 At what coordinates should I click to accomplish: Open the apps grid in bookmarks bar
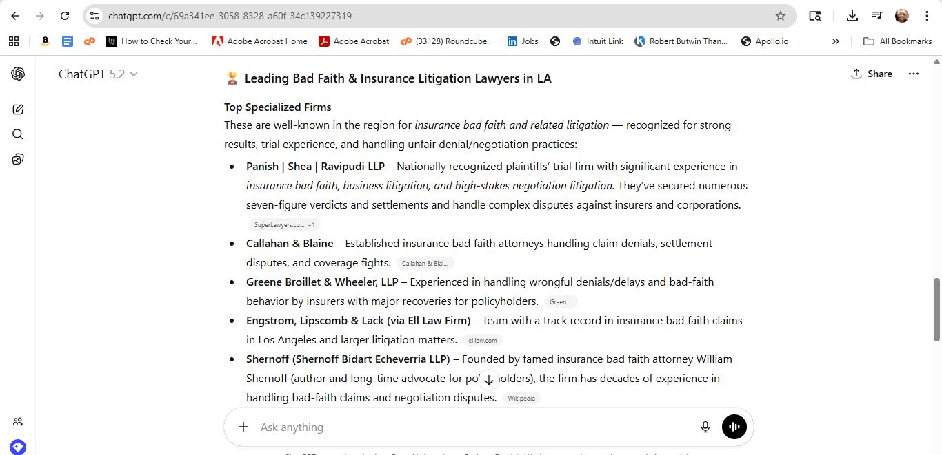[x=14, y=41]
